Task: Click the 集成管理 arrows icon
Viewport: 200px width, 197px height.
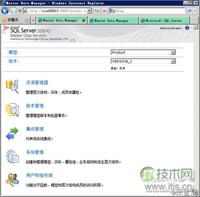Action: pos(12,133)
